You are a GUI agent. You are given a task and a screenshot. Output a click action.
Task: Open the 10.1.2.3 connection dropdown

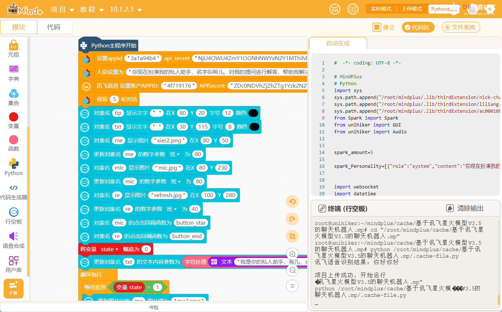[126, 9]
